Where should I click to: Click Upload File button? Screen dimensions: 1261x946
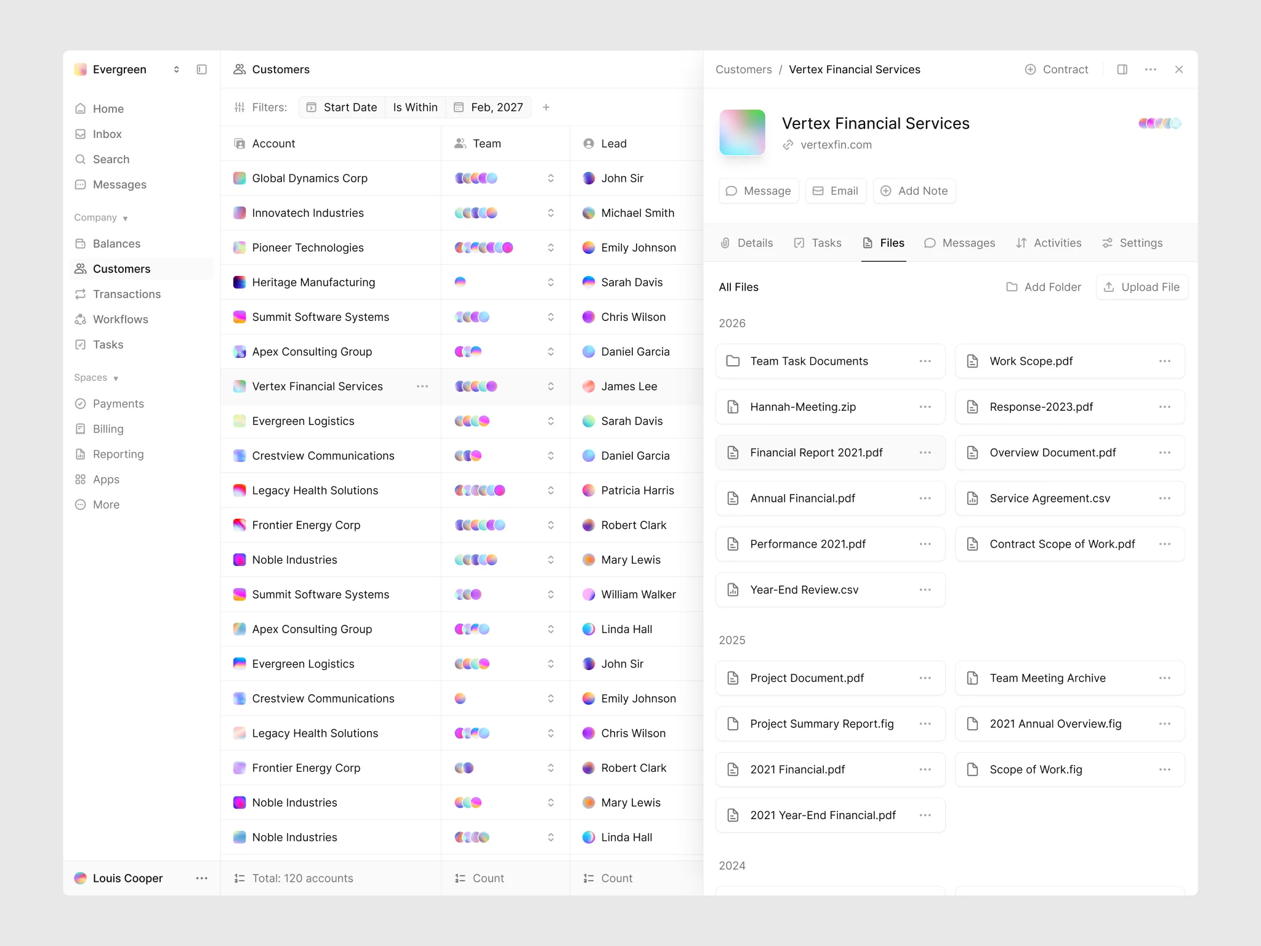(1142, 287)
